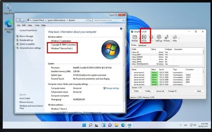The image size is (212, 132).
Task: Open Task View on the taskbar
Action: coord(97,125)
